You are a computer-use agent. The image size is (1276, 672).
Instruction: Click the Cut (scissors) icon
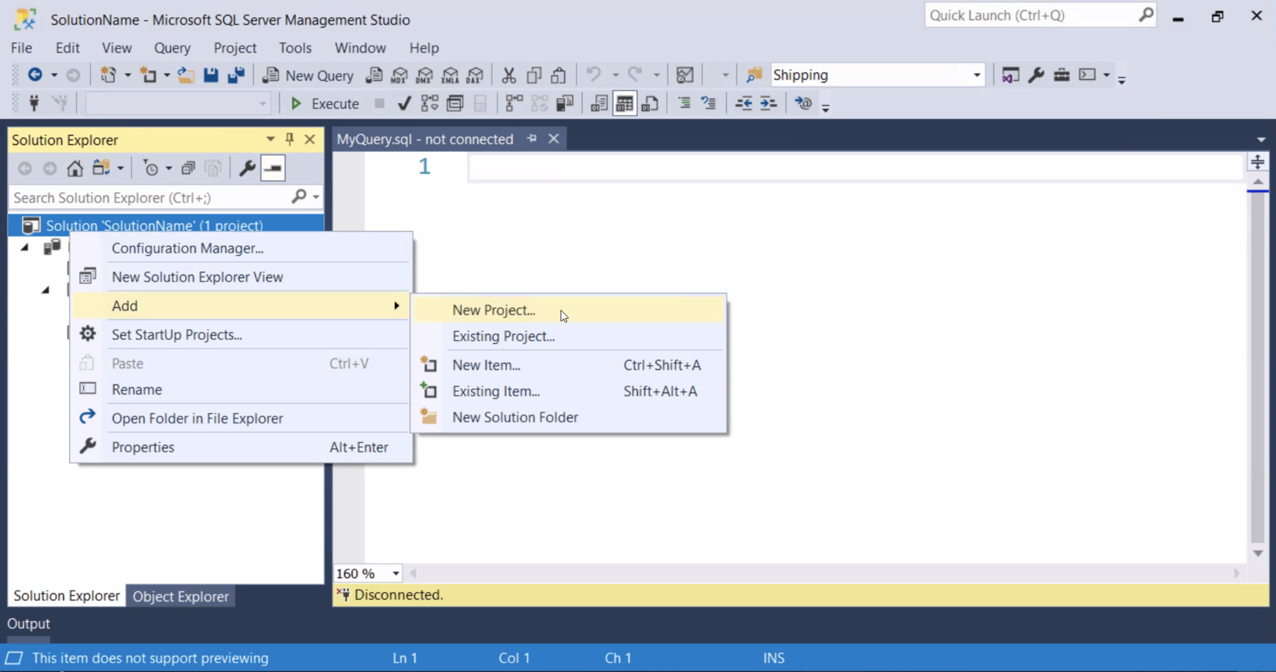(x=509, y=75)
